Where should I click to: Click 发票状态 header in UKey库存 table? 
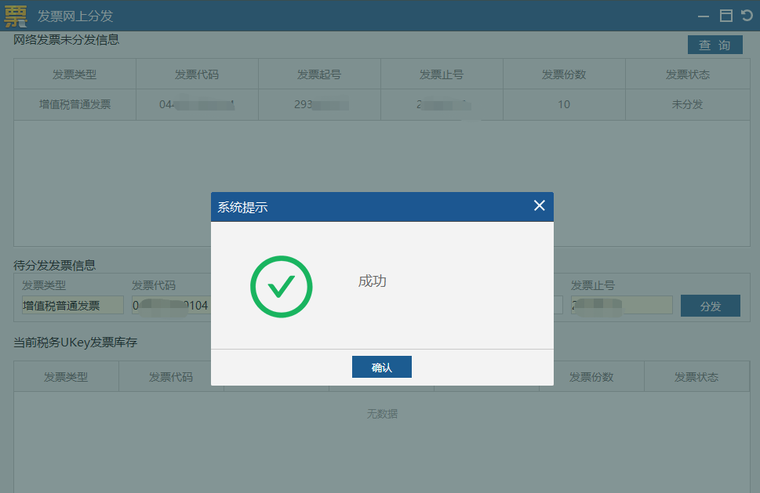[696, 377]
